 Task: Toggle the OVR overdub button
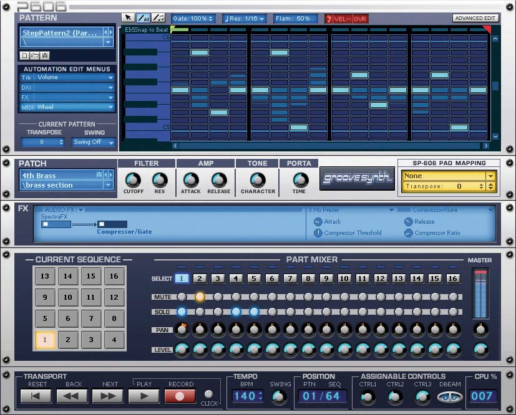click(x=359, y=19)
